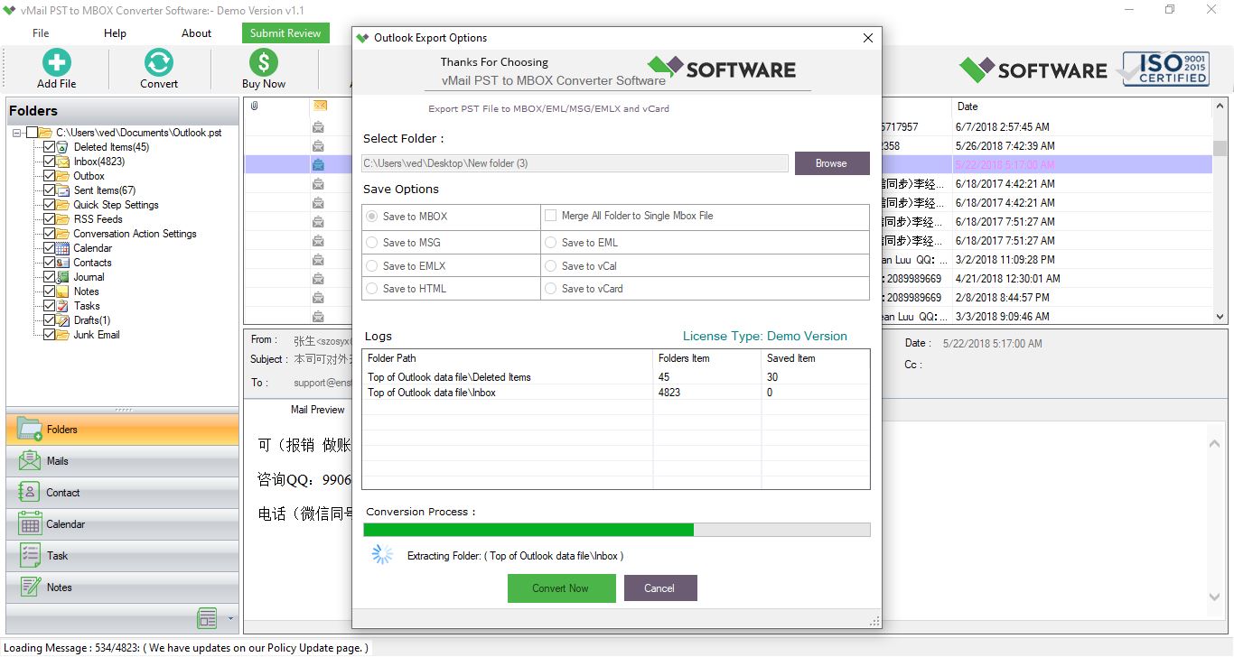
Task: Uncheck the Deleted Items(45) folder checkbox
Action: 49,147
